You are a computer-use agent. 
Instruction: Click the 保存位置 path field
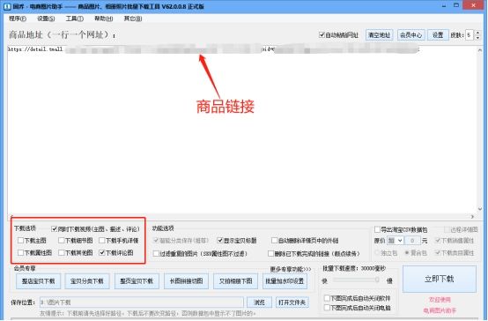(x=142, y=302)
